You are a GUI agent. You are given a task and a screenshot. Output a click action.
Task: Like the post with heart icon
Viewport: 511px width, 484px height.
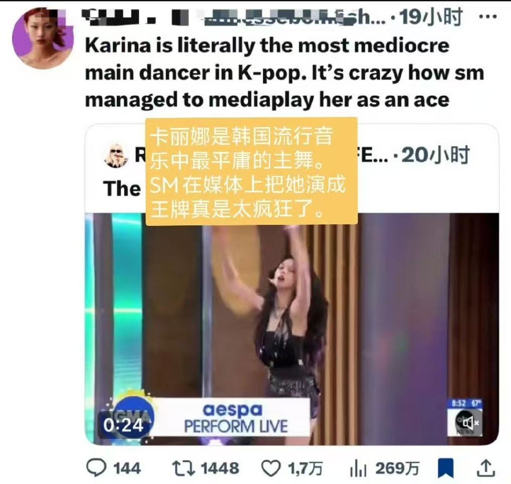[x=272, y=468]
